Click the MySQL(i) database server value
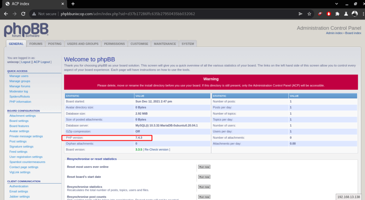This screenshot has width=365, height=200. click(x=166, y=125)
